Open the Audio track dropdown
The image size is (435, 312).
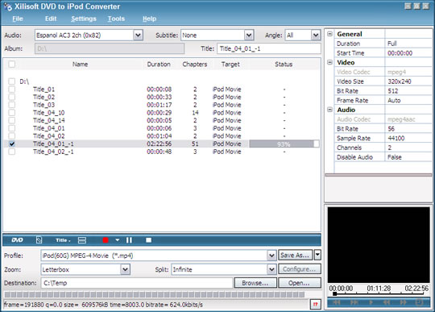(138, 35)
